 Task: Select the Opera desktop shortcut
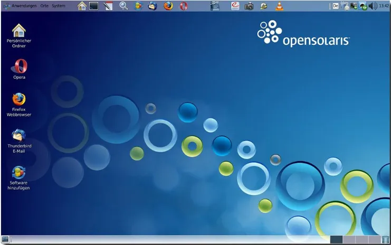pos(19,69)
